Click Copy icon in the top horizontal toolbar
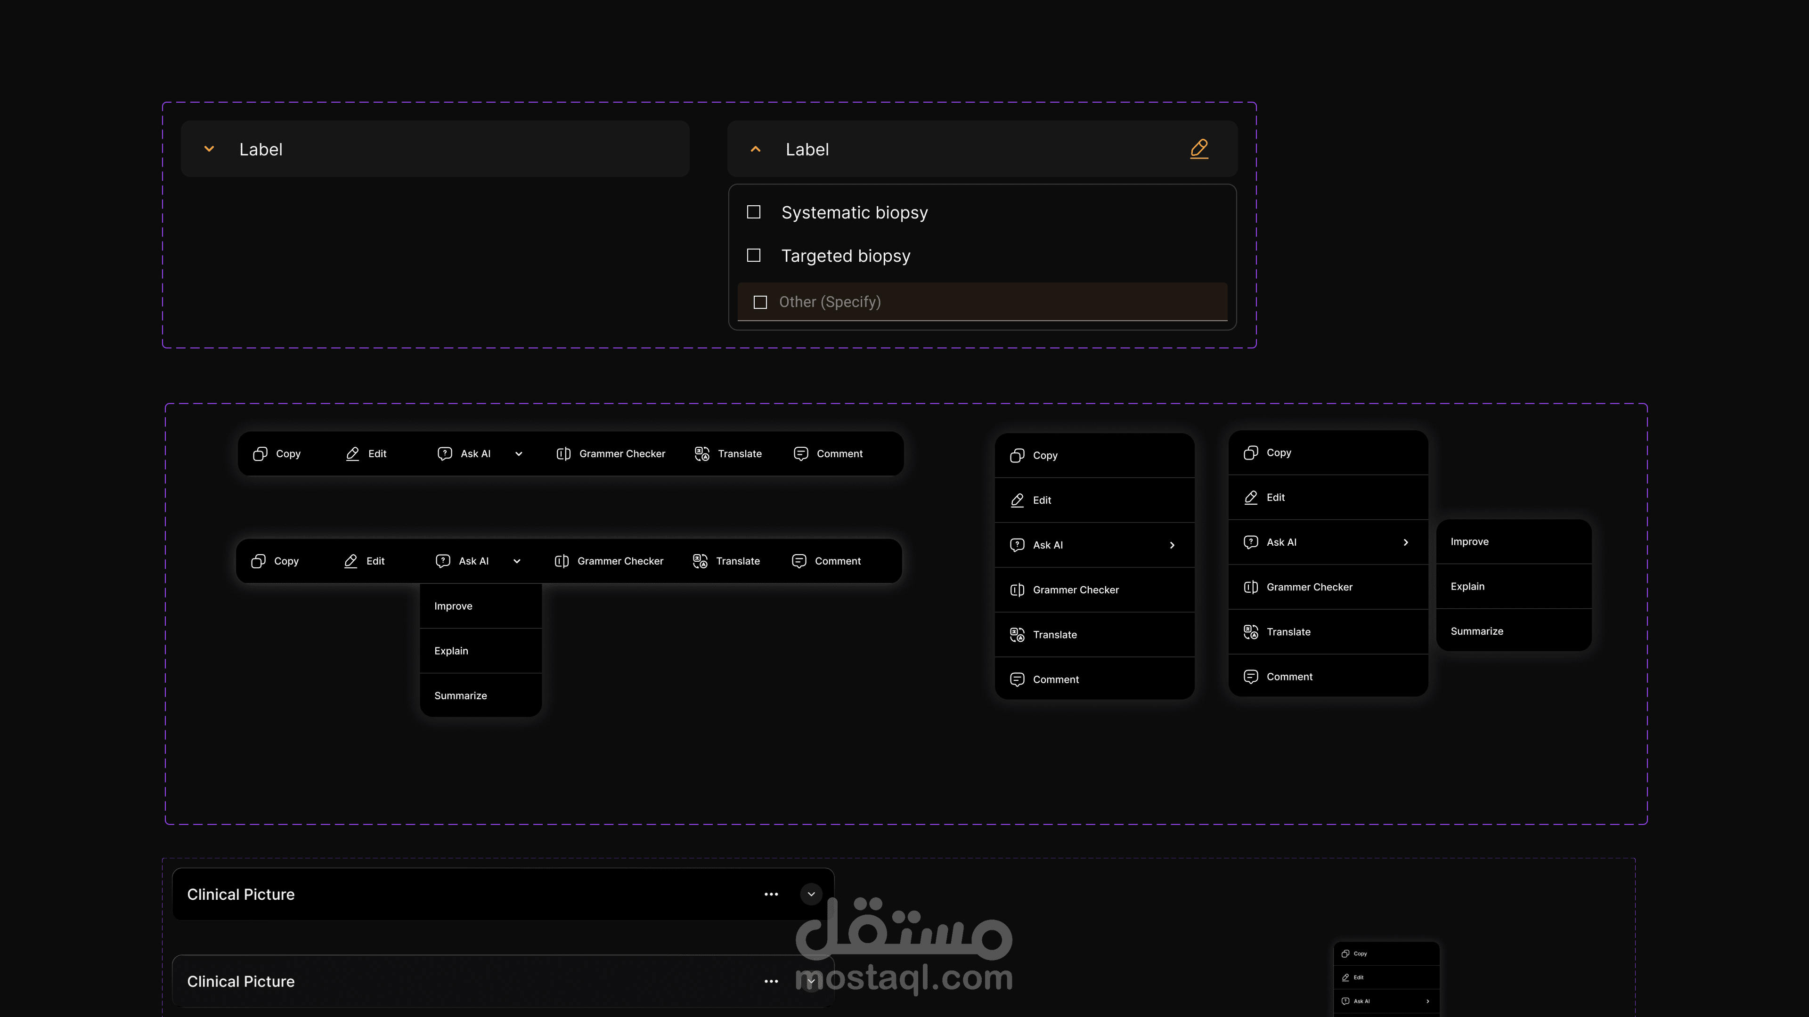 tap(260, 454)
